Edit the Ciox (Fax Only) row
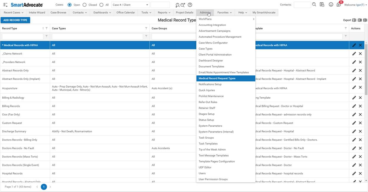368x192 pixels. (x=354, y=115)
